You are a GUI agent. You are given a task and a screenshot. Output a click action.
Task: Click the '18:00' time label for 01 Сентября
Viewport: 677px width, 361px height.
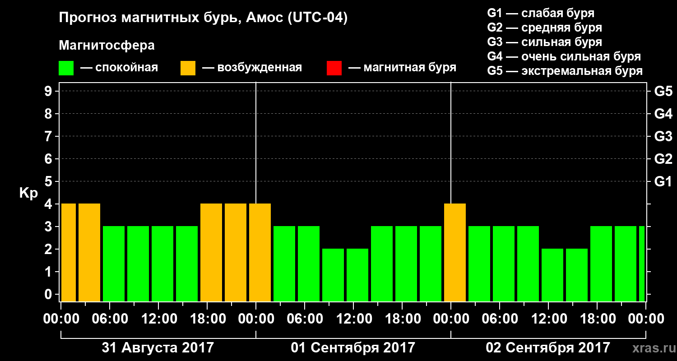[402, 319]
